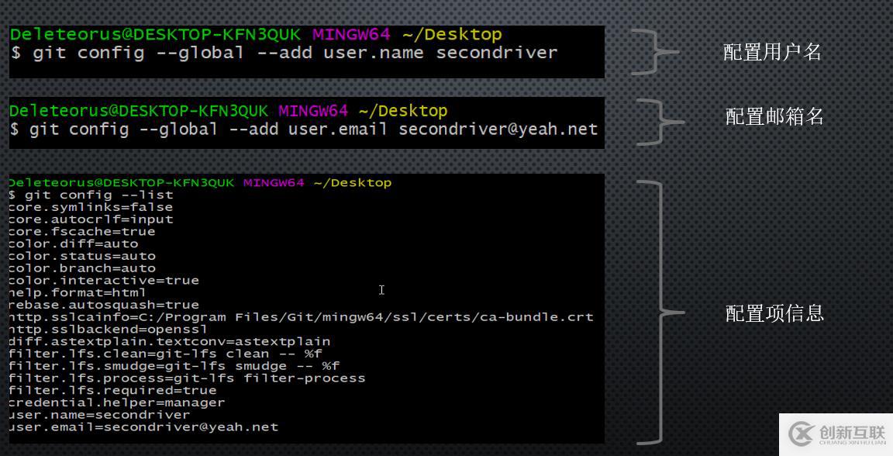The height and width of the screenshot is (456, 893).
Task: Click the line 'color.branch=auto'
Action: click(x=82, y=268)
